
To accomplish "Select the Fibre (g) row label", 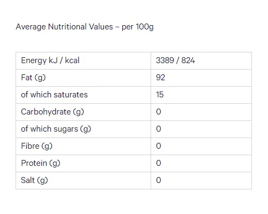I will pos(36,146).
